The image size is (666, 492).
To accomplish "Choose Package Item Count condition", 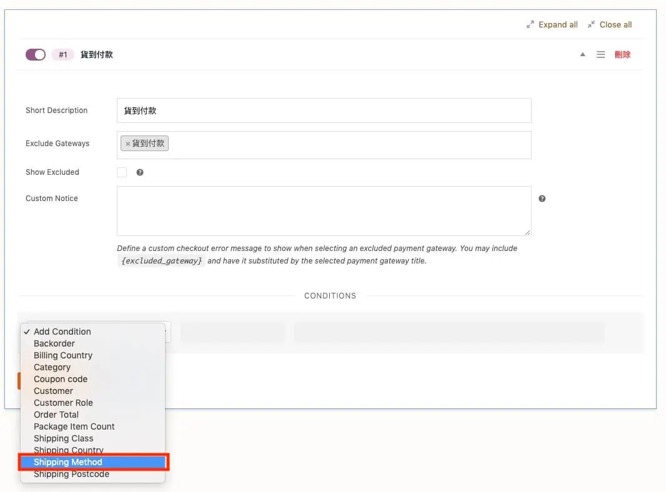I will coord(93,426).
